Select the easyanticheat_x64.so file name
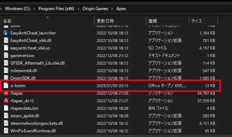 [30, 48]
